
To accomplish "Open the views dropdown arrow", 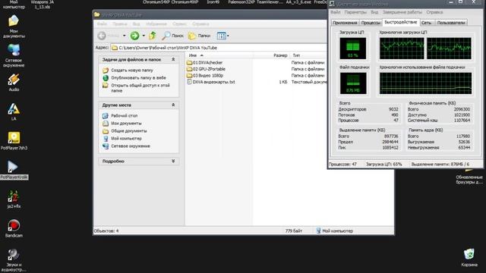I will [228, 36].
